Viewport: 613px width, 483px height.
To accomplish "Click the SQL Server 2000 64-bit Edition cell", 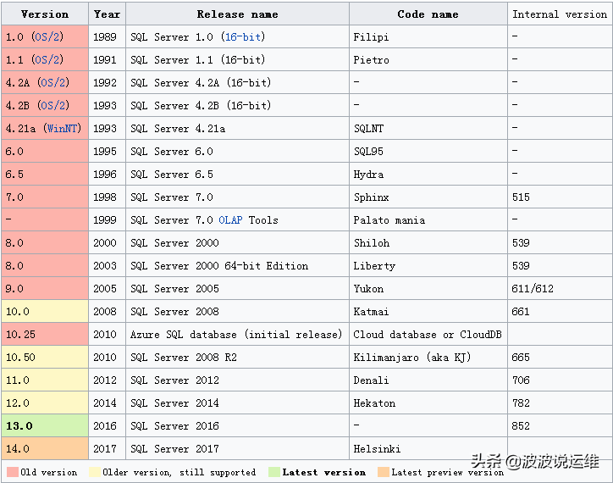I will (x=237, y=266).
